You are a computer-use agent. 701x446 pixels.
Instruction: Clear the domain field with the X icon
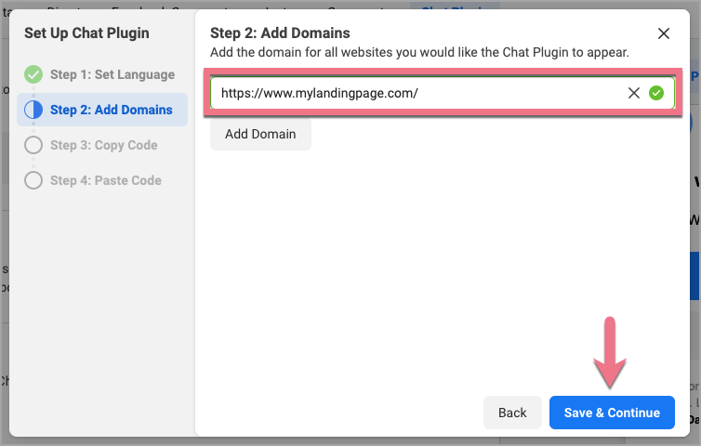click(634, 93)
